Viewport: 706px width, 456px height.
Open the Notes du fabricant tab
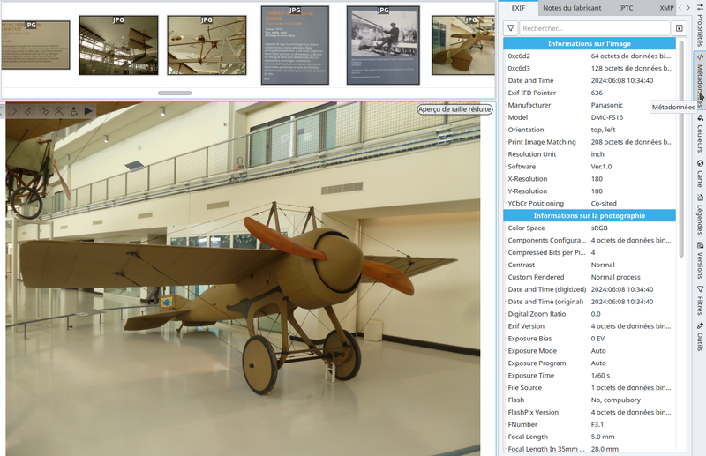point(572,8)
